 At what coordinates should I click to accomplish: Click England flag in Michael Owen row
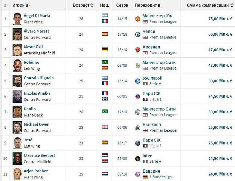coord(105,127)
